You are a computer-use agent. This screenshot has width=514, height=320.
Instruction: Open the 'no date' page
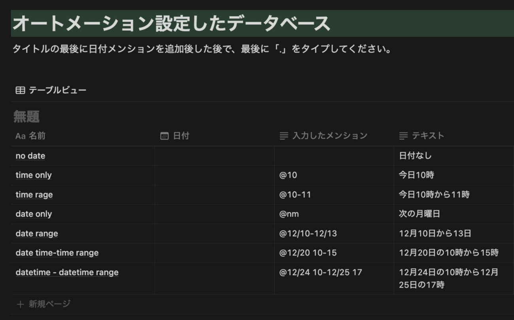pyautogui.click(x=30, y=156)
